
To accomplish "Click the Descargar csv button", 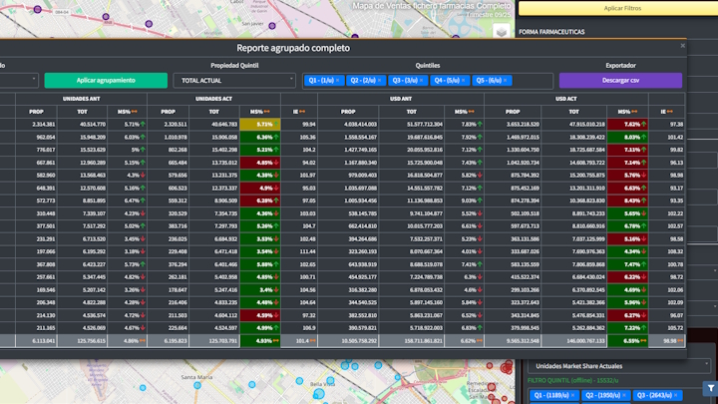I will tap(620, 80).
